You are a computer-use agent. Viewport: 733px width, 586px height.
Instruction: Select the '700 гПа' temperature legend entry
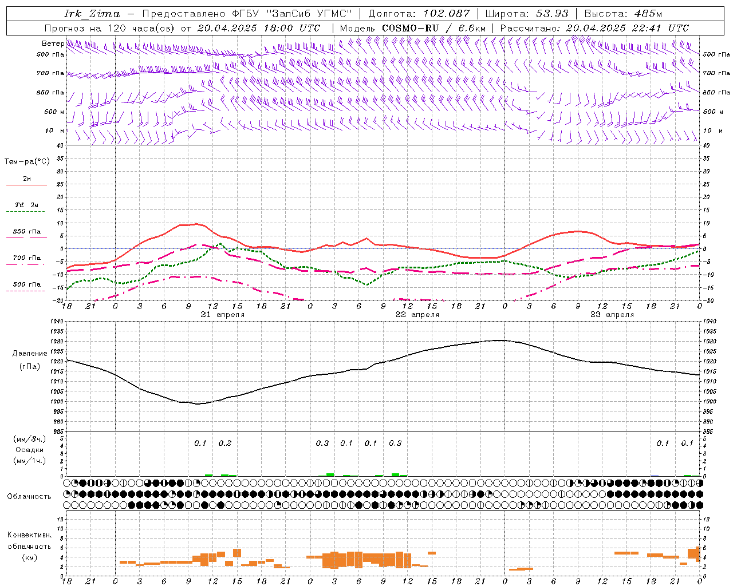27,258
